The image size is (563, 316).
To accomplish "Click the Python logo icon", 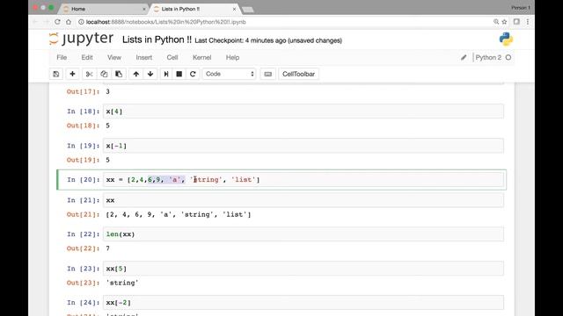I will point(506,39).
